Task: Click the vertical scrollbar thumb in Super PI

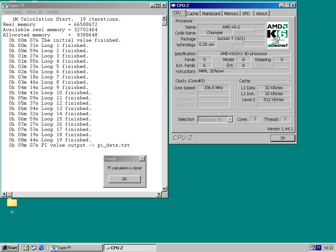Action: click(x=164, y=23)
